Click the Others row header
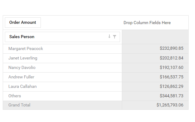 tap(15, 96)
